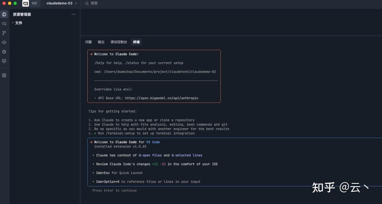Open Source Control via branch icon

pos(4,33)
